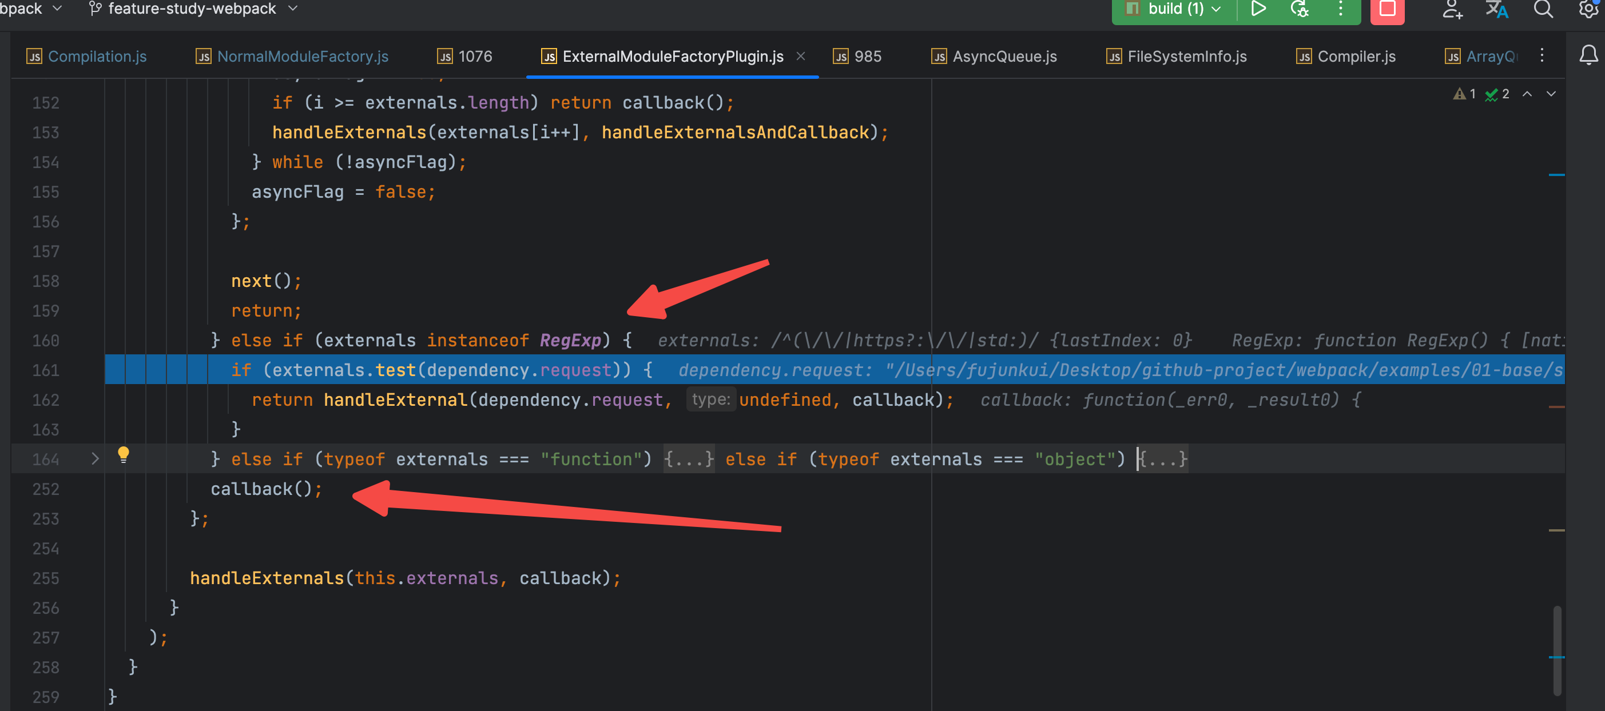
Task: Open the Notifications bell
Action: [1588, 55]
